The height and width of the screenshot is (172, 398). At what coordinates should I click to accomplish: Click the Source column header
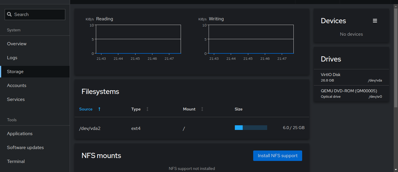coord(86,109)
